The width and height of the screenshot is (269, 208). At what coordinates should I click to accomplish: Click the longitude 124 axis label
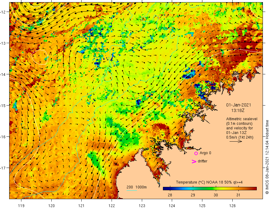point(172,206)
